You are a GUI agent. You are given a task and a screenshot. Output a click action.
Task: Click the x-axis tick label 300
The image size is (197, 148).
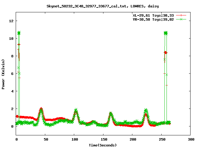pyautogui.click(x=191, y=139)
